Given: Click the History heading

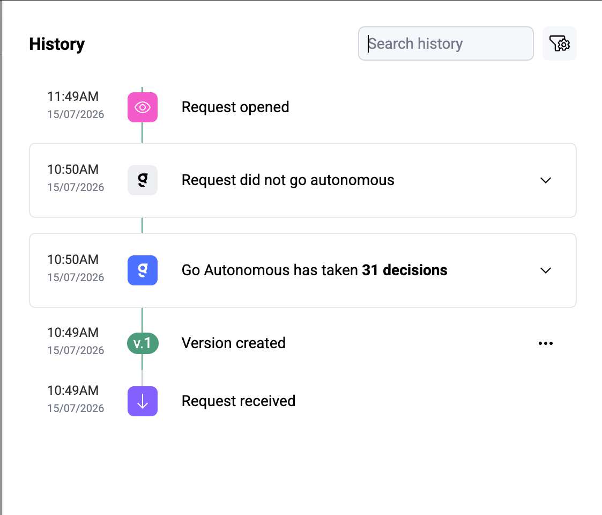Looking at the screenshot, I should click(x=57, y=44).
